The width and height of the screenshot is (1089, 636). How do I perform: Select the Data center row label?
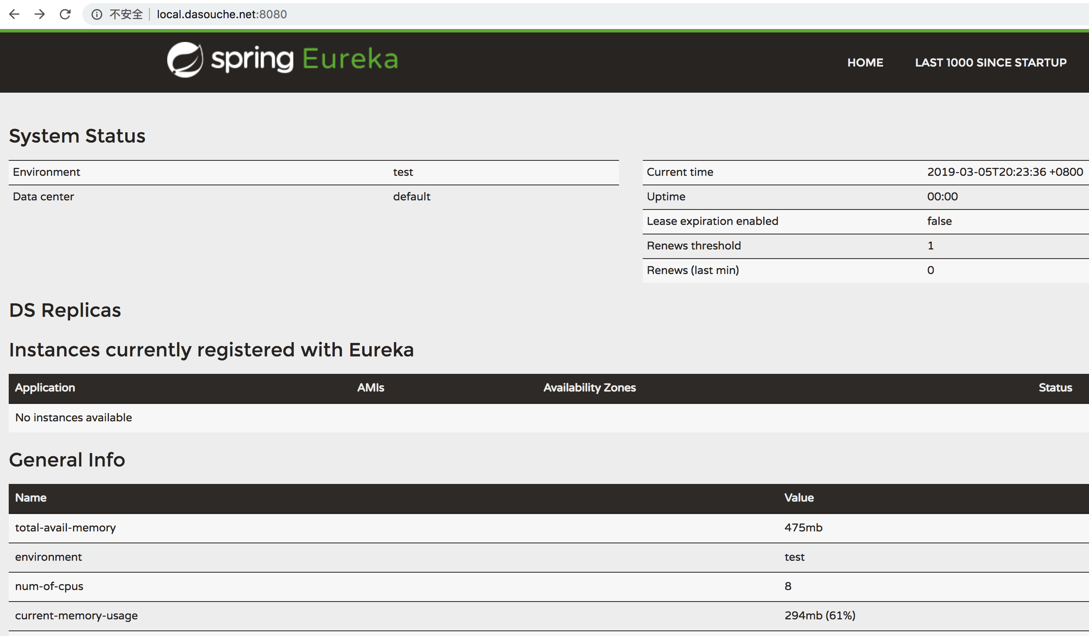point(43,197)
